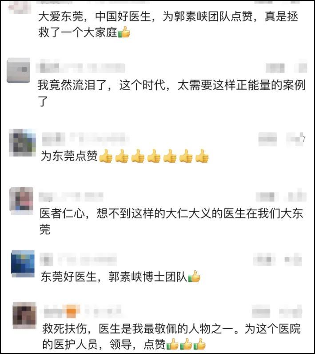Like the 东莞好医生 comment via rightmost blurred icon
Image resolution: width=315 pixels, height=354 pixels.
(x=293, y=259)
